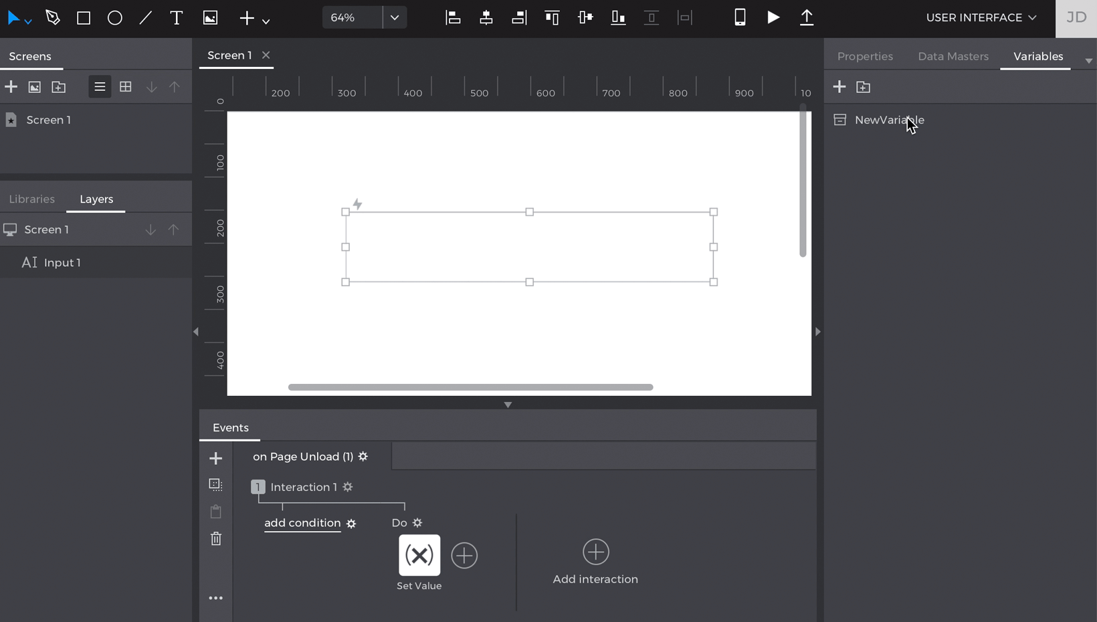Screen dimensions: 1097x622
Task: Add a screen from image
Action: pos(35,87)
